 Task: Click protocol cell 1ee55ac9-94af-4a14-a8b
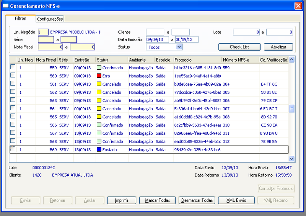tap(197, 76)
